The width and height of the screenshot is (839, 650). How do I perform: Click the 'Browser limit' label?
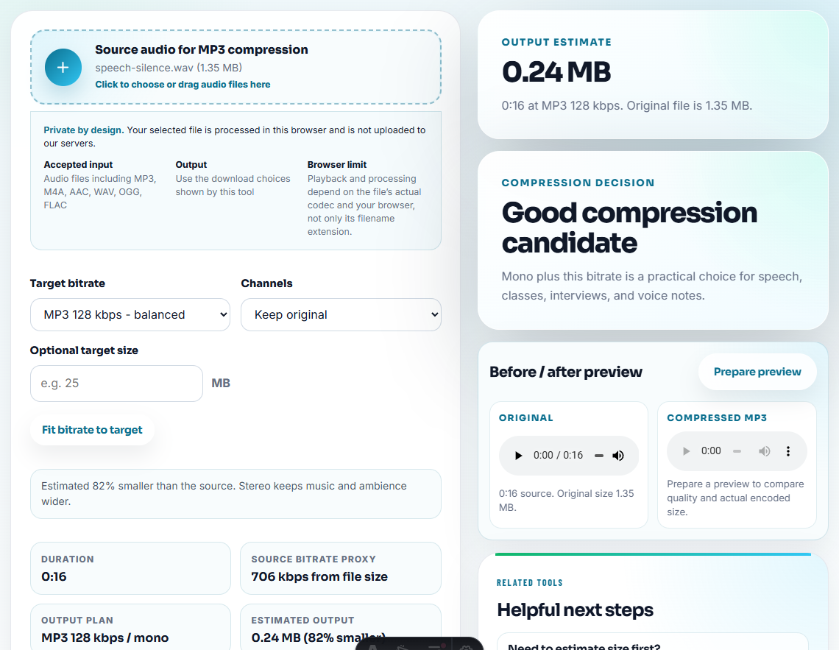point(336,165)
